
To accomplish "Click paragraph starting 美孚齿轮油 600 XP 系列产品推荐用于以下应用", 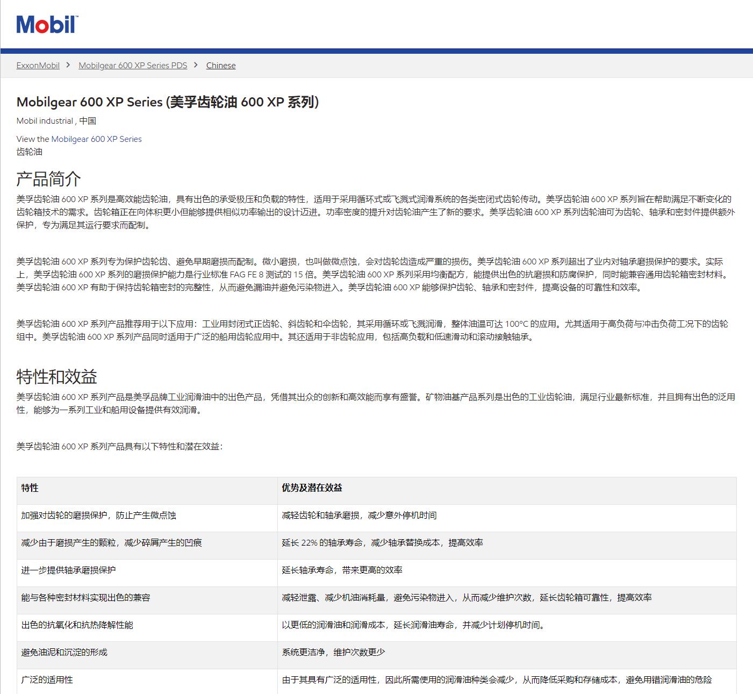I will tap(372, 331).
